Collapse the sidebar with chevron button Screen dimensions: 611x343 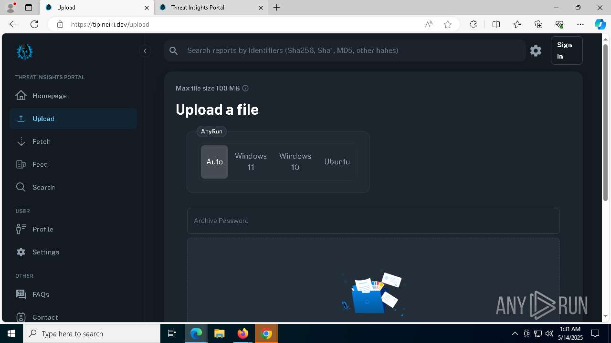click(x=145, y=51)
